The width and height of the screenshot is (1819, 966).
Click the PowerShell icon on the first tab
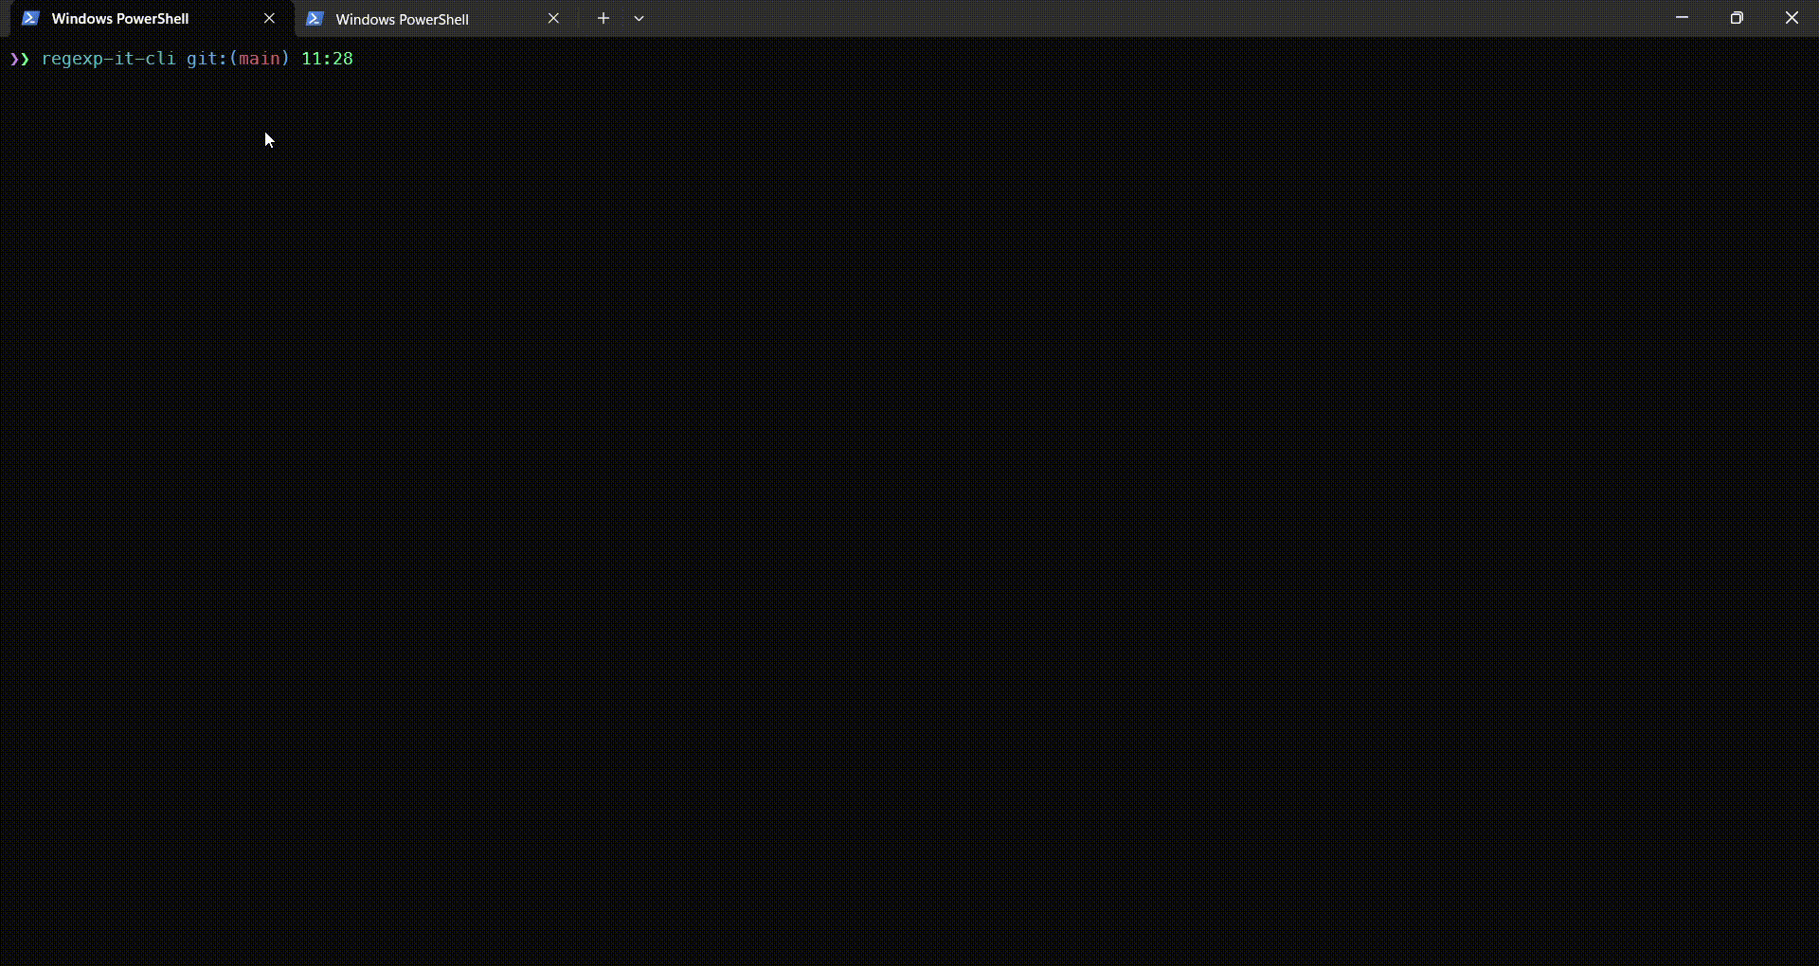(x=30, y=18)
